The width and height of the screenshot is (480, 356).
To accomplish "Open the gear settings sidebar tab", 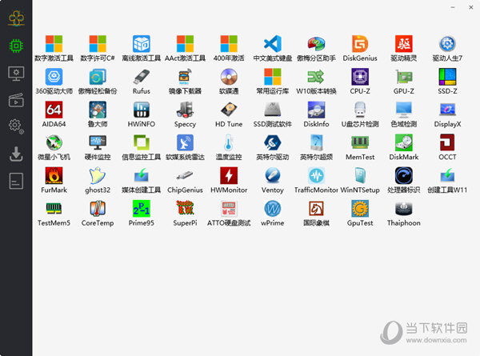I will click(16, 126).
